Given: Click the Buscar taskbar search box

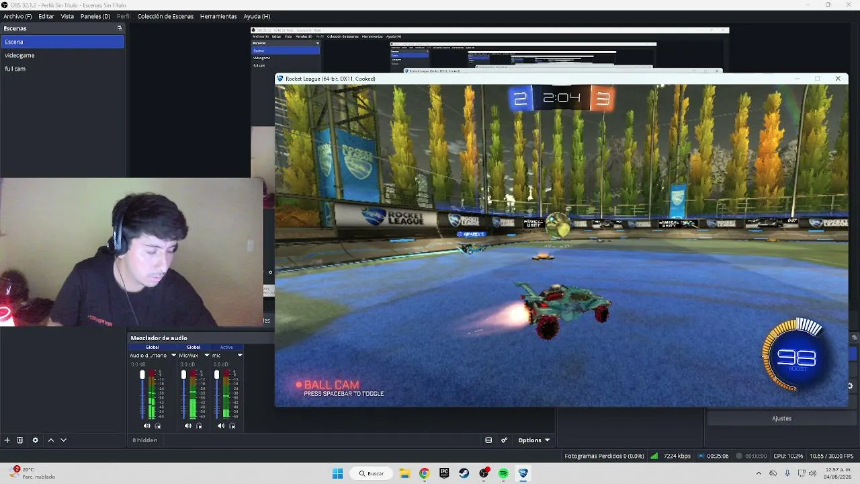Looking at the screenshot, I should [x=372, y=473].
